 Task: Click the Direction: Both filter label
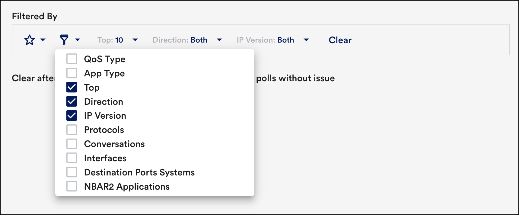click(180, 40)
